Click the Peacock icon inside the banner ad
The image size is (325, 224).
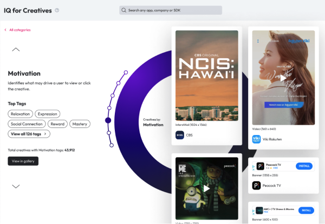point(261,166)
